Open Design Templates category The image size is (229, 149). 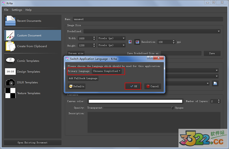(x=33, y=72)
